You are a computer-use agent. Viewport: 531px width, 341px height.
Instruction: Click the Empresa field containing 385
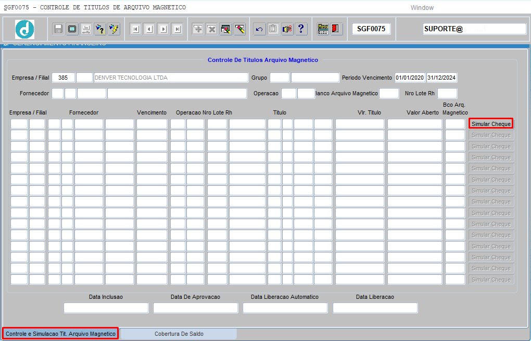[64, 78]
